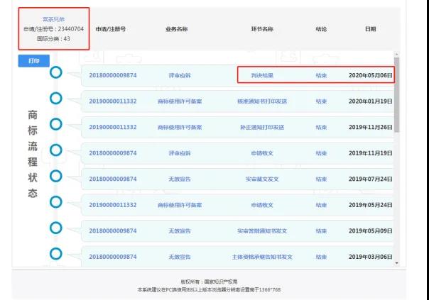Image resolution: width=429 pixels, height=300 pixels.
Task: Click the trademark name above 申请/注册号
Action: (x=54, y=19)
